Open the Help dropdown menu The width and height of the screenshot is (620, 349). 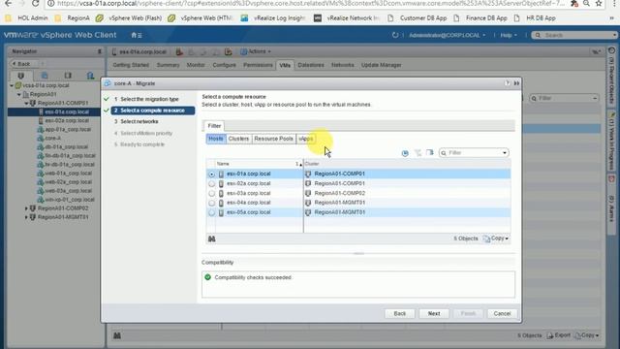508,35
